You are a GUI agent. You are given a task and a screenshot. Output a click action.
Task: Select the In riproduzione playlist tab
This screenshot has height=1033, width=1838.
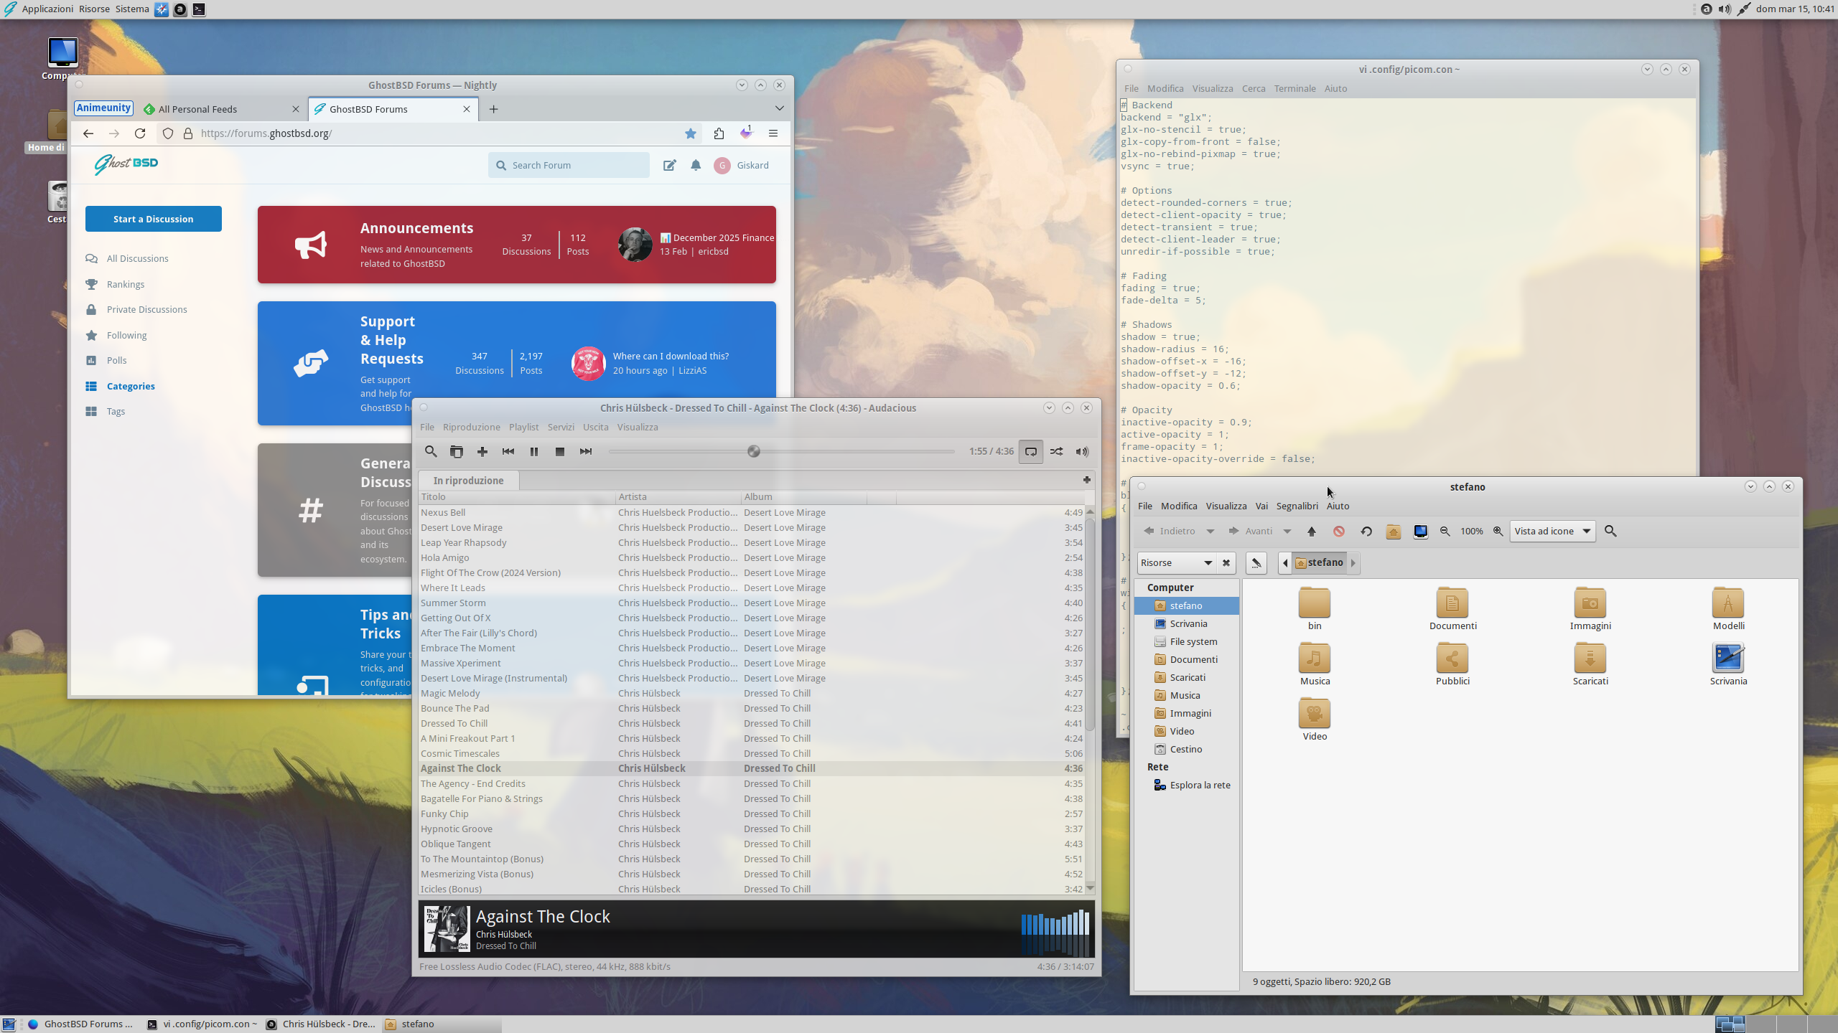(468, 480)
